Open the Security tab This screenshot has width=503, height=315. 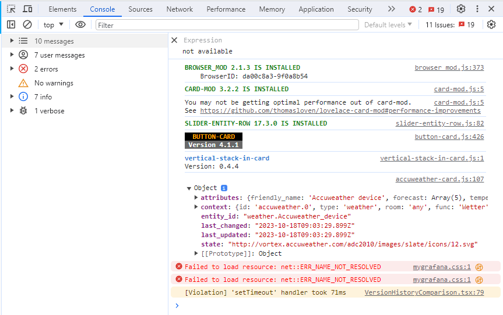click(360, 9)
